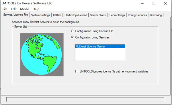Go to the Start/Stop/Reread tab
Viewport: 172px width, 105px height.
tap(76, 15)
